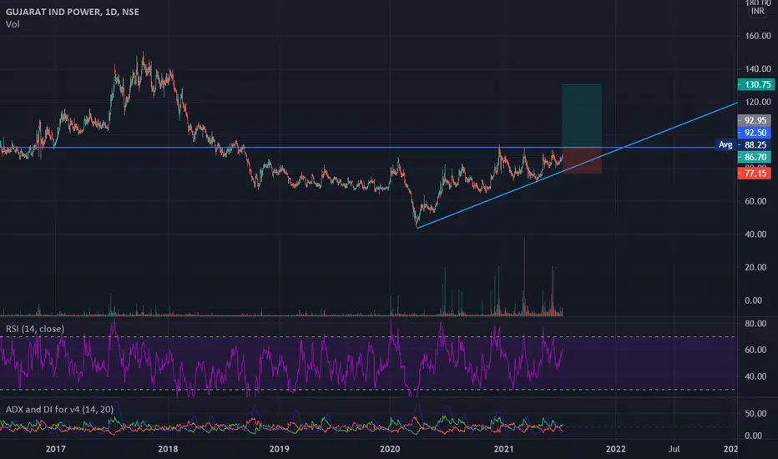
Task: Click the Jul label on time axis
Action: [x=674, y=449]
